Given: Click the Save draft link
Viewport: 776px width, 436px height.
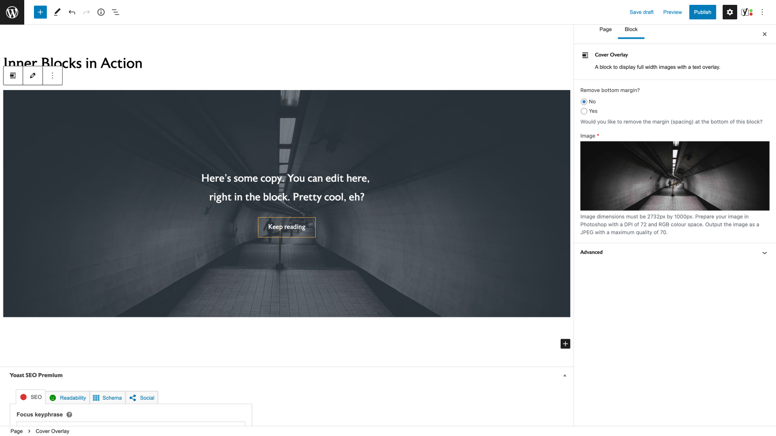Looking at the screenshot, I should (641, 12).
